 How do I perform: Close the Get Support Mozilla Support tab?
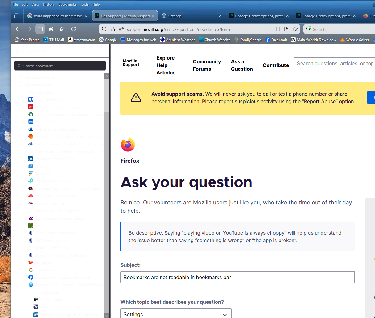pyautogui.click(x=153, y=16)
